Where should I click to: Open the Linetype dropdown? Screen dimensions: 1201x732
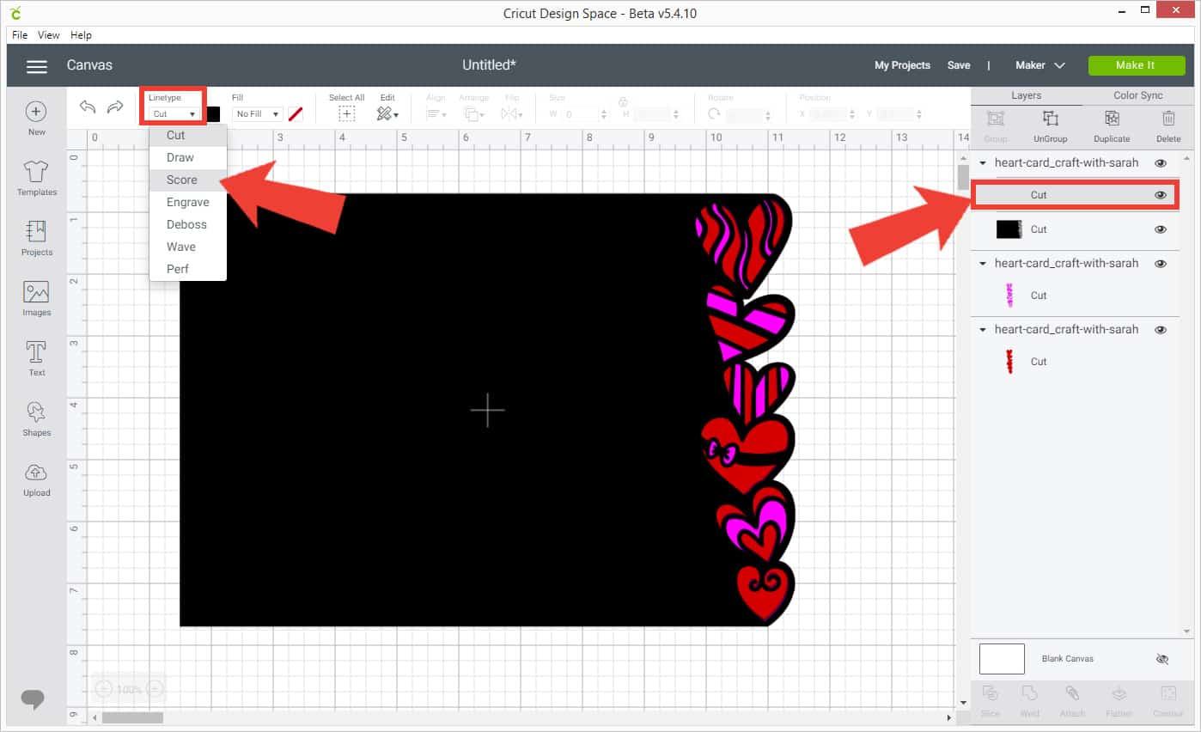(173, 113)
